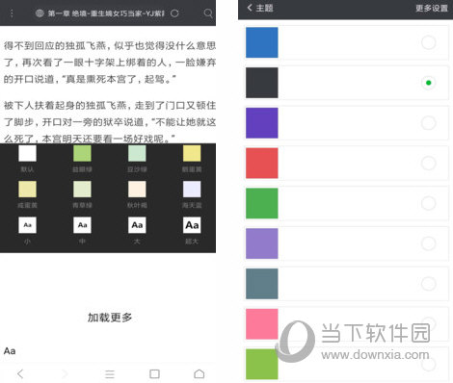The height and width of the screenshot is (383, 453).
Task: Select the green theme radio button
Action: pos(428,203)
